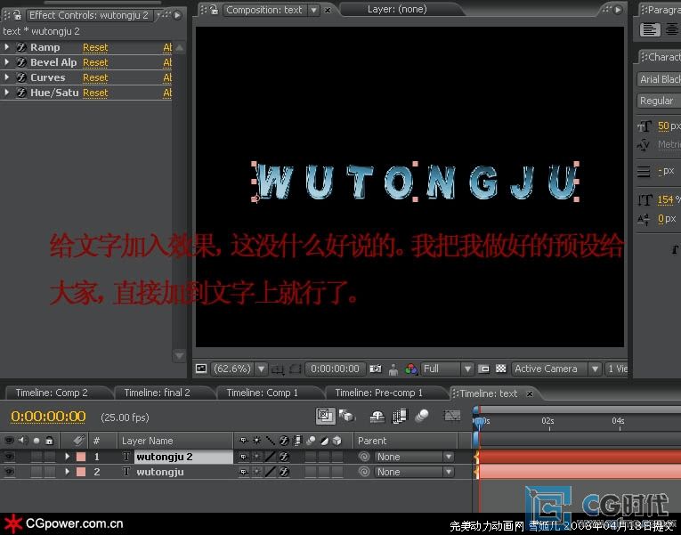This screenshot has height=535, width=681.
Task: Enable the motion blur icon
Action: [x=421, y=416]
